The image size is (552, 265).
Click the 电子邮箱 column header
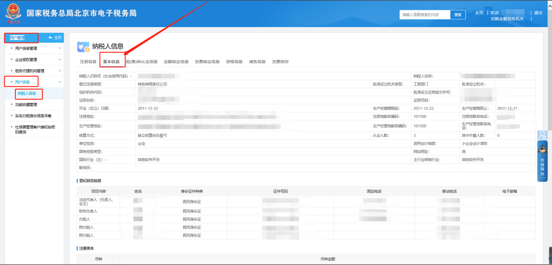pyautogui.click(x=510, y=191)
